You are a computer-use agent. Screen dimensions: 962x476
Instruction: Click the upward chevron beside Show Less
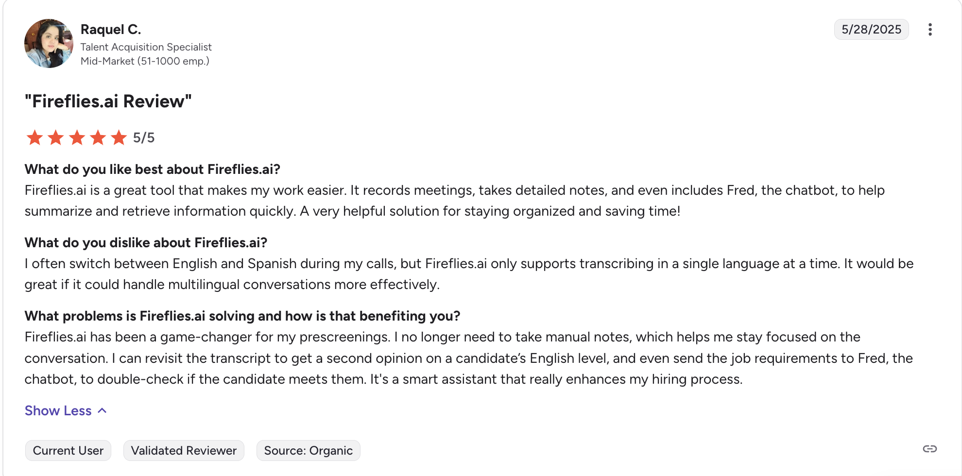(102, 411)
